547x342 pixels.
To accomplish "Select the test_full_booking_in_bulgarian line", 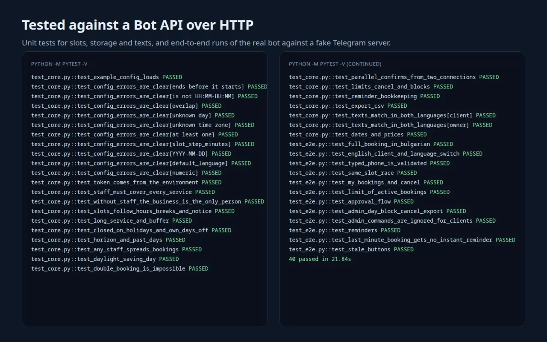I will [x=371, y=144].
